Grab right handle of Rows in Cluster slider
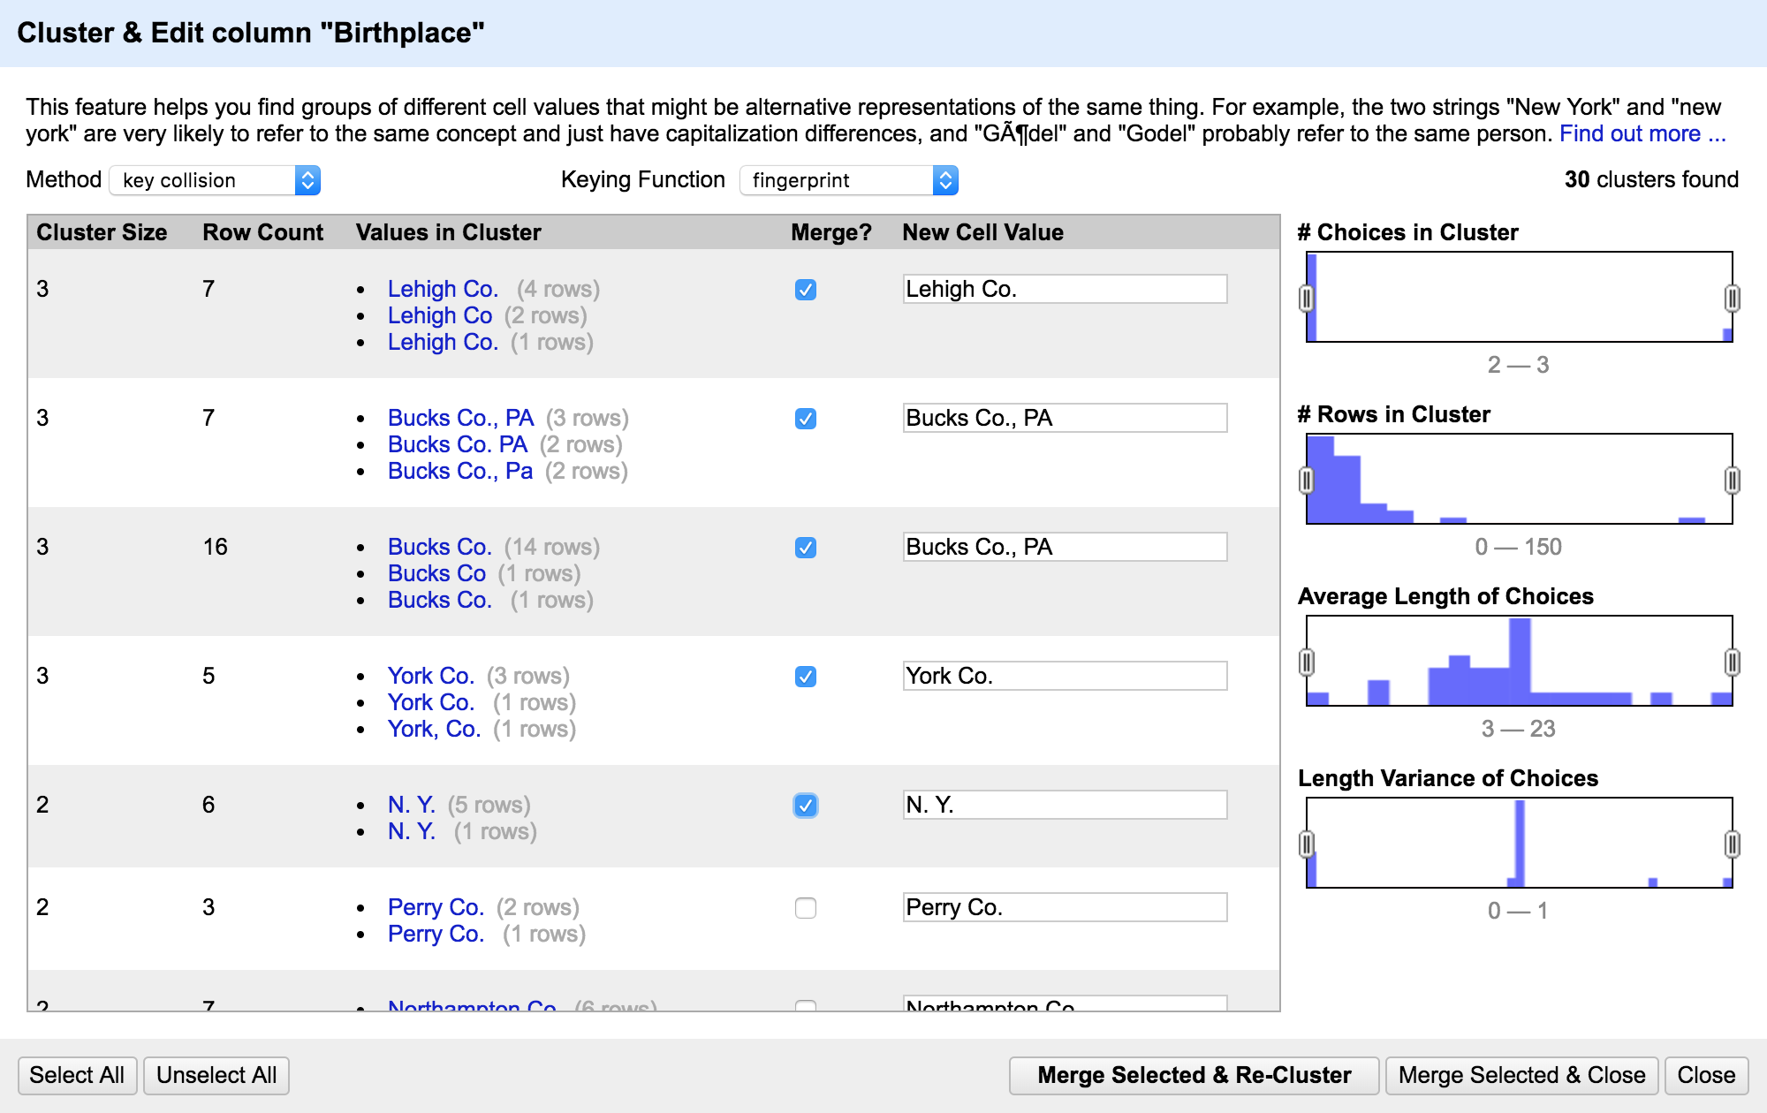 (1732, 481)
